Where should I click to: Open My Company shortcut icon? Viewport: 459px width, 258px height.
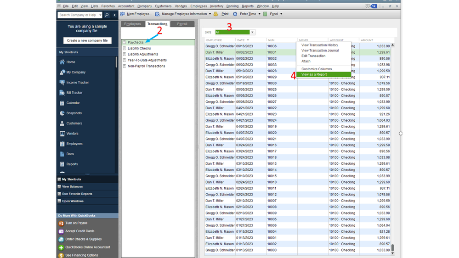62,72
